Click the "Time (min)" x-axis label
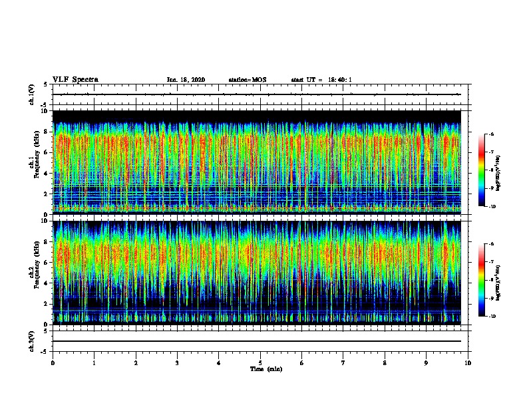 click(266, 369)
